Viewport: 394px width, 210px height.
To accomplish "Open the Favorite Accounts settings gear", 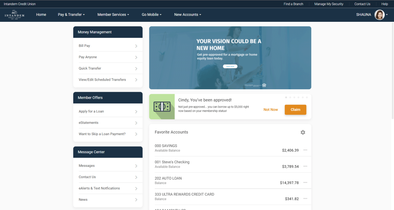I will tap(303, 132).
